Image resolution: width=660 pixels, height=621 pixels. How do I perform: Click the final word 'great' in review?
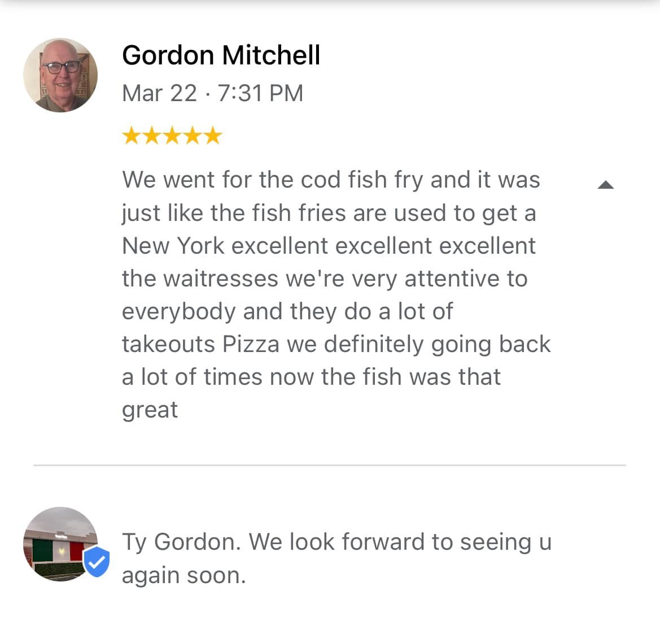150,410
